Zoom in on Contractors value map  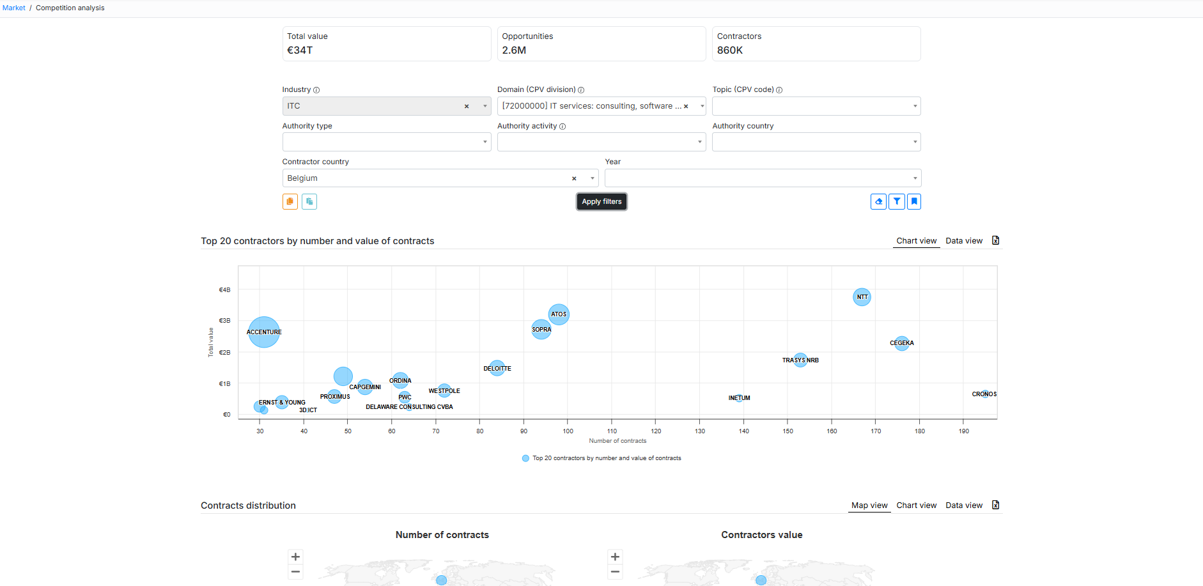pos(615,557)
